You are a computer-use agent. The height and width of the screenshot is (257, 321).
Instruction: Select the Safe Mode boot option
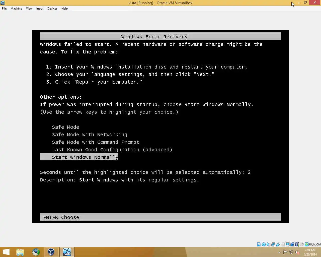point(65,127)
